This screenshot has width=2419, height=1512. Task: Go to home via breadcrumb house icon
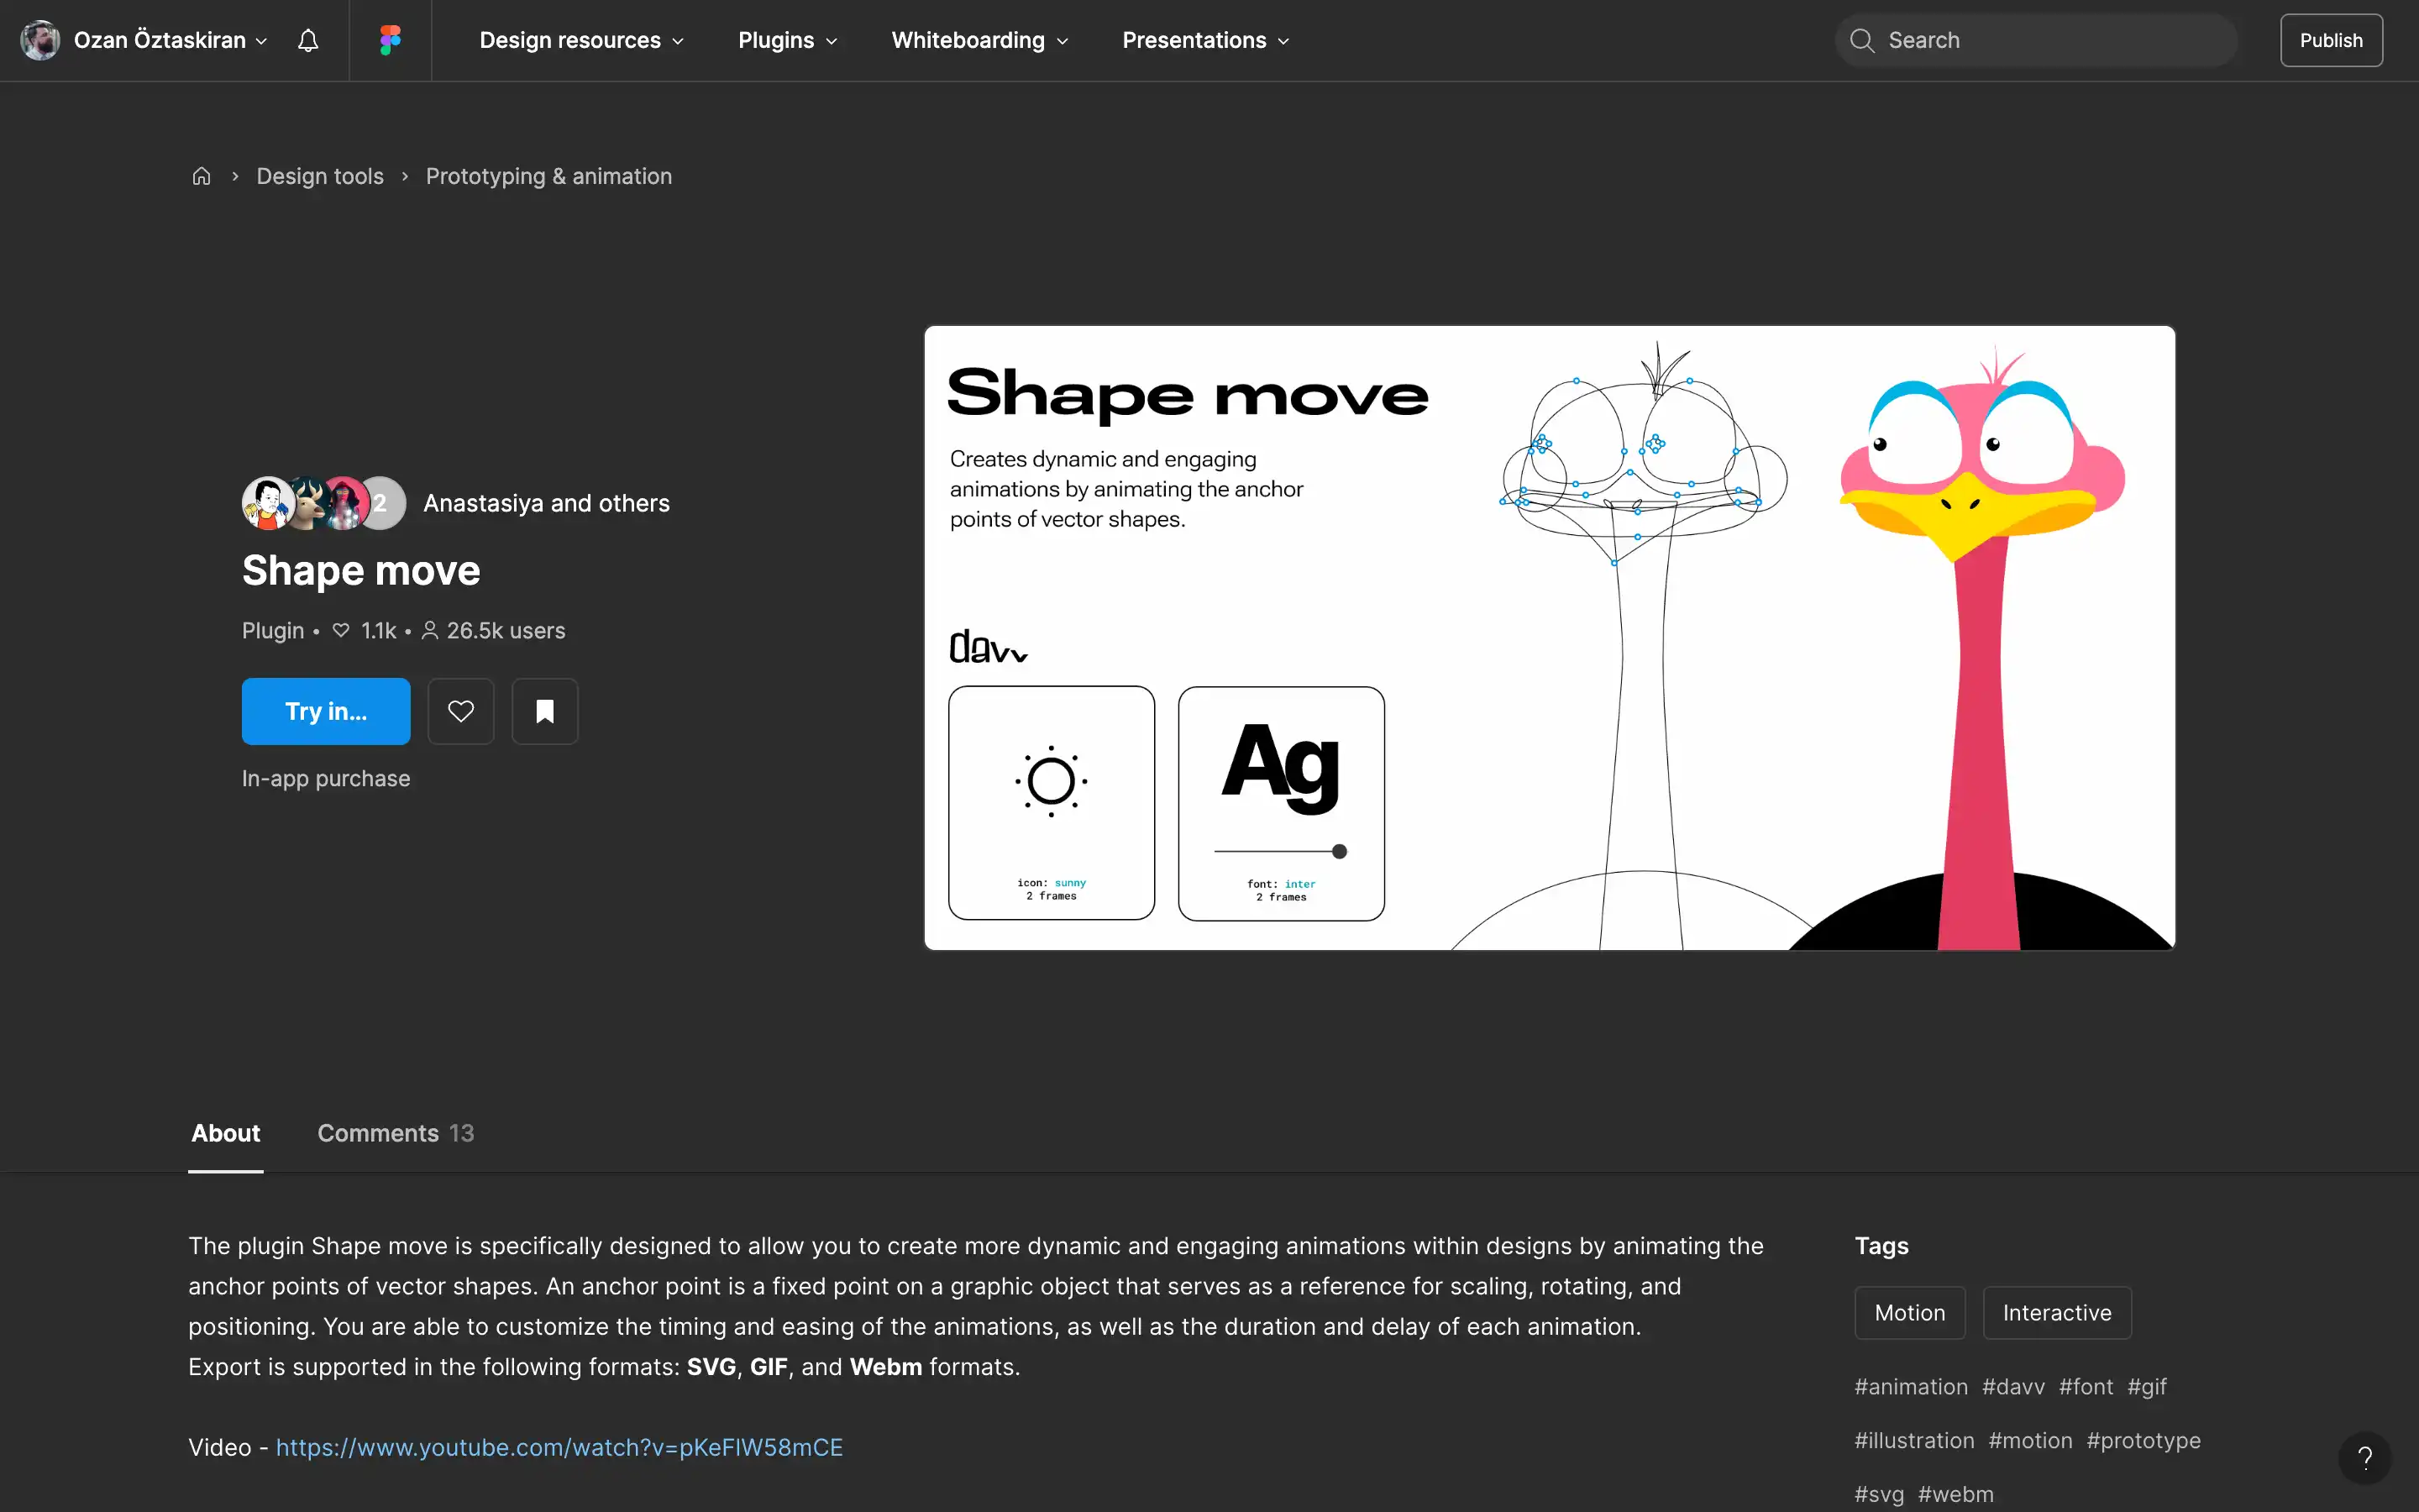(x=201, y=176)
